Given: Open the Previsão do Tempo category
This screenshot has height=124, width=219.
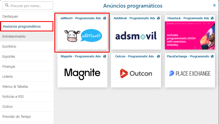Looking at the screenshot, I should (27, 116).
